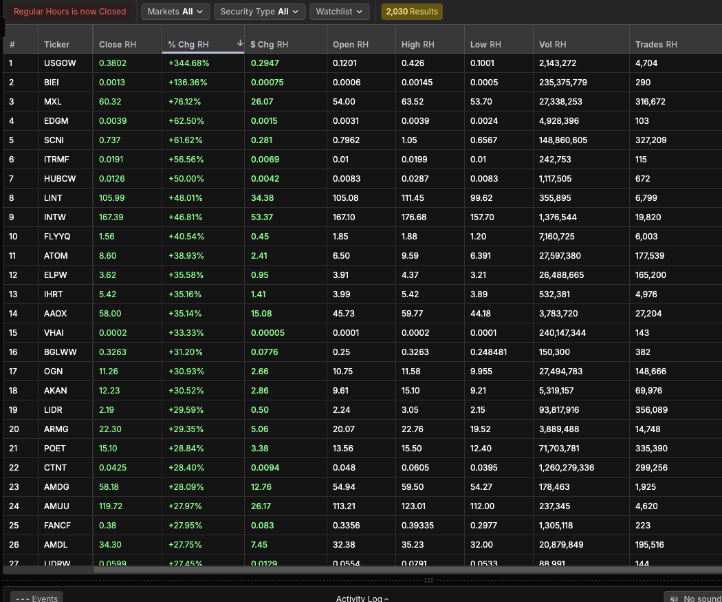722x602 pixels.
Task: Click the muted speaker icon
Action: click(674, 599)
